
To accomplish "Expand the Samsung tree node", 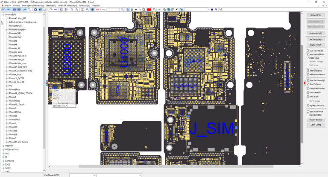I will [3, 161].
